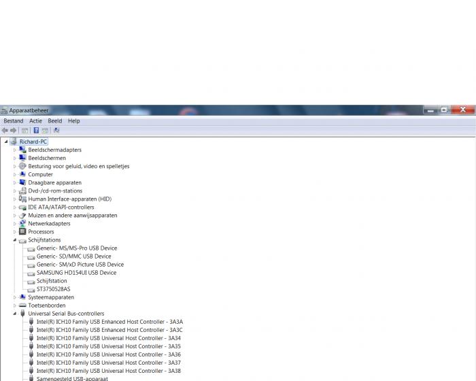Maximize the Apparaatbeheer window
The image size is (476, 381).
444,110
